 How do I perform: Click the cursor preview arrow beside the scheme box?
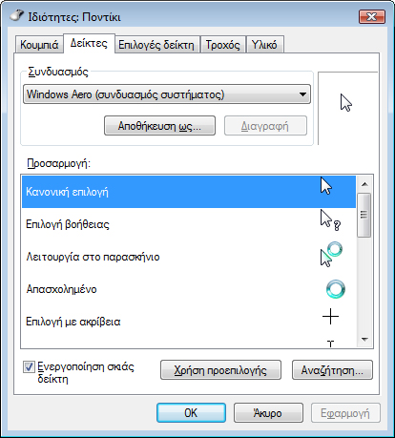pyautogui.click(x=346, y=102)
